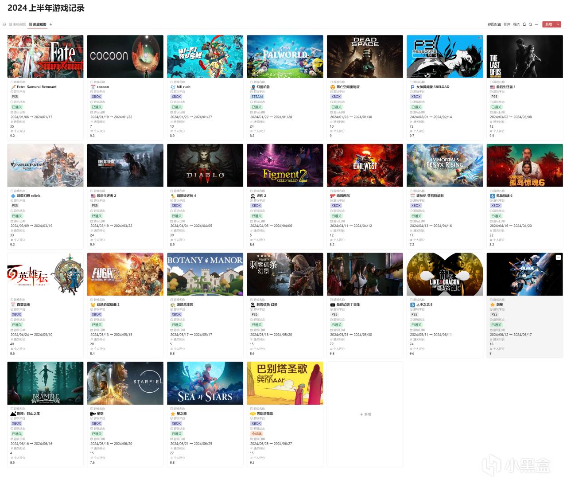Click the title 最终幻想 7 重生

(x=348, y=305)
